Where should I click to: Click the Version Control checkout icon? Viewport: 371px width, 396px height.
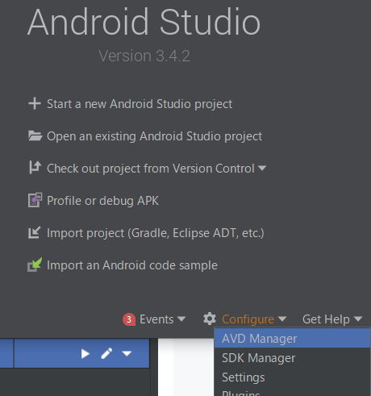(x=35, y=168)
